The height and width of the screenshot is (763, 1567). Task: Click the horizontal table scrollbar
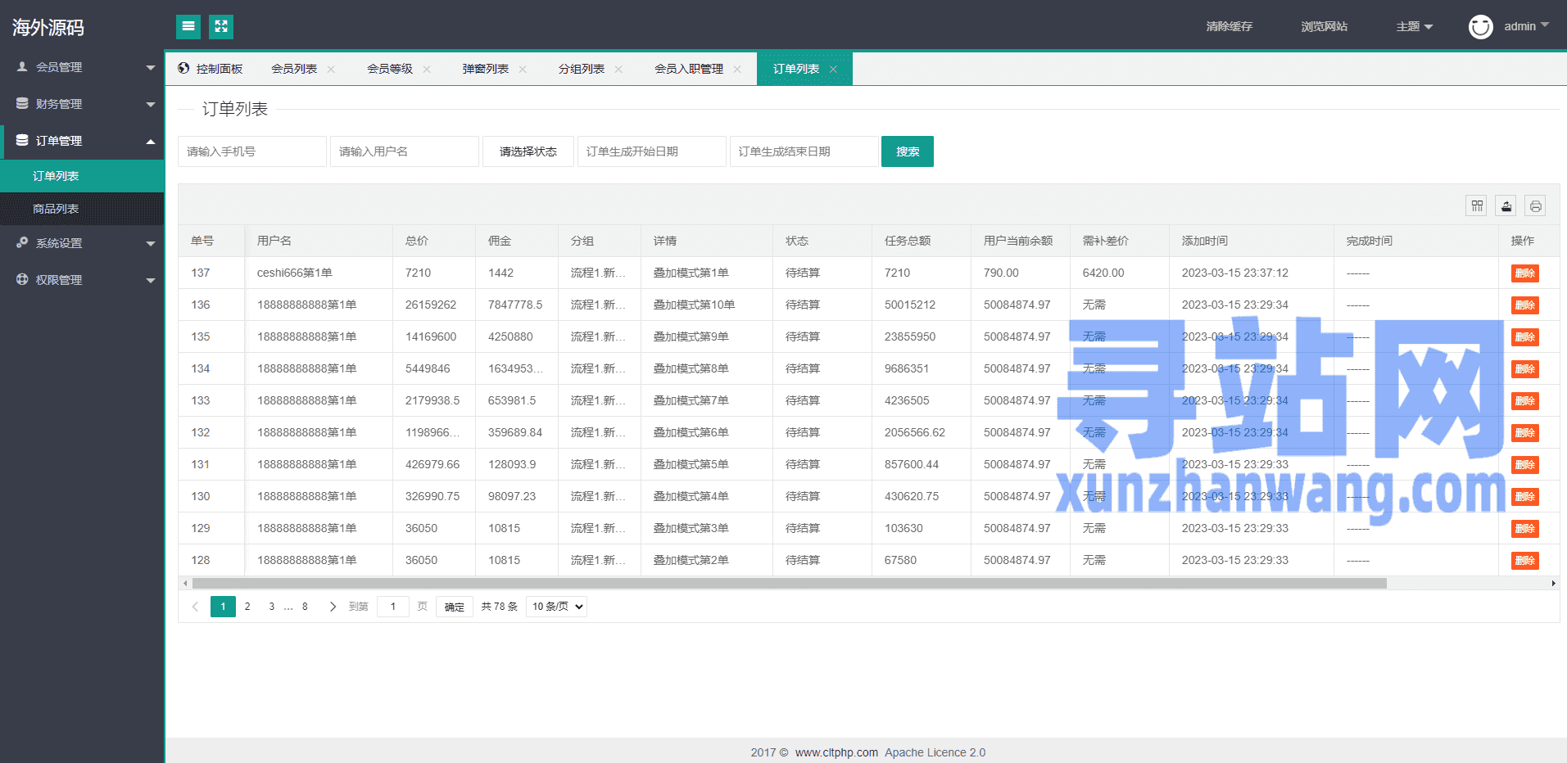click(x=788, y=584)
